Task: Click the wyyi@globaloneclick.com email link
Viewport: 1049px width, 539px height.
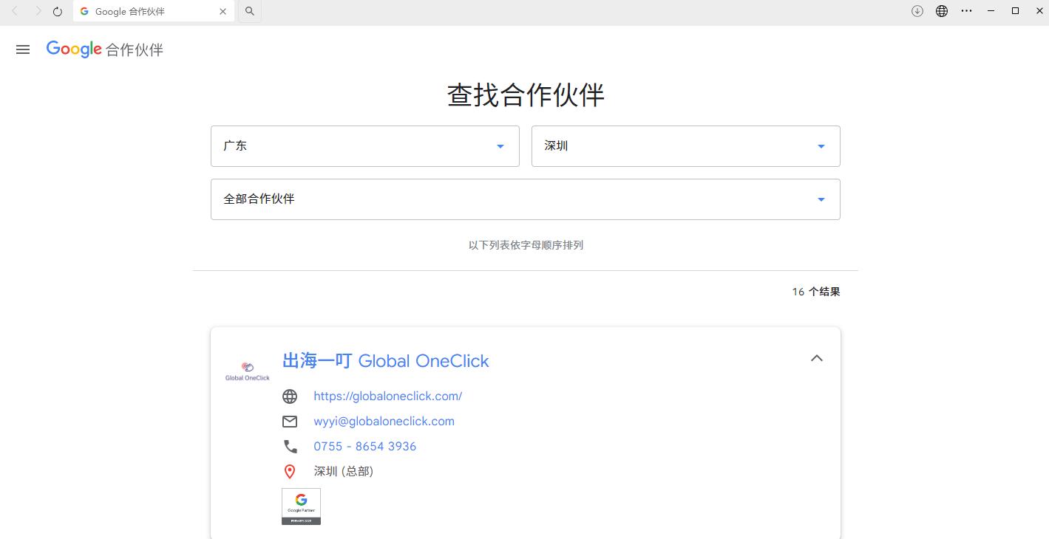Action: click(384, 422)
